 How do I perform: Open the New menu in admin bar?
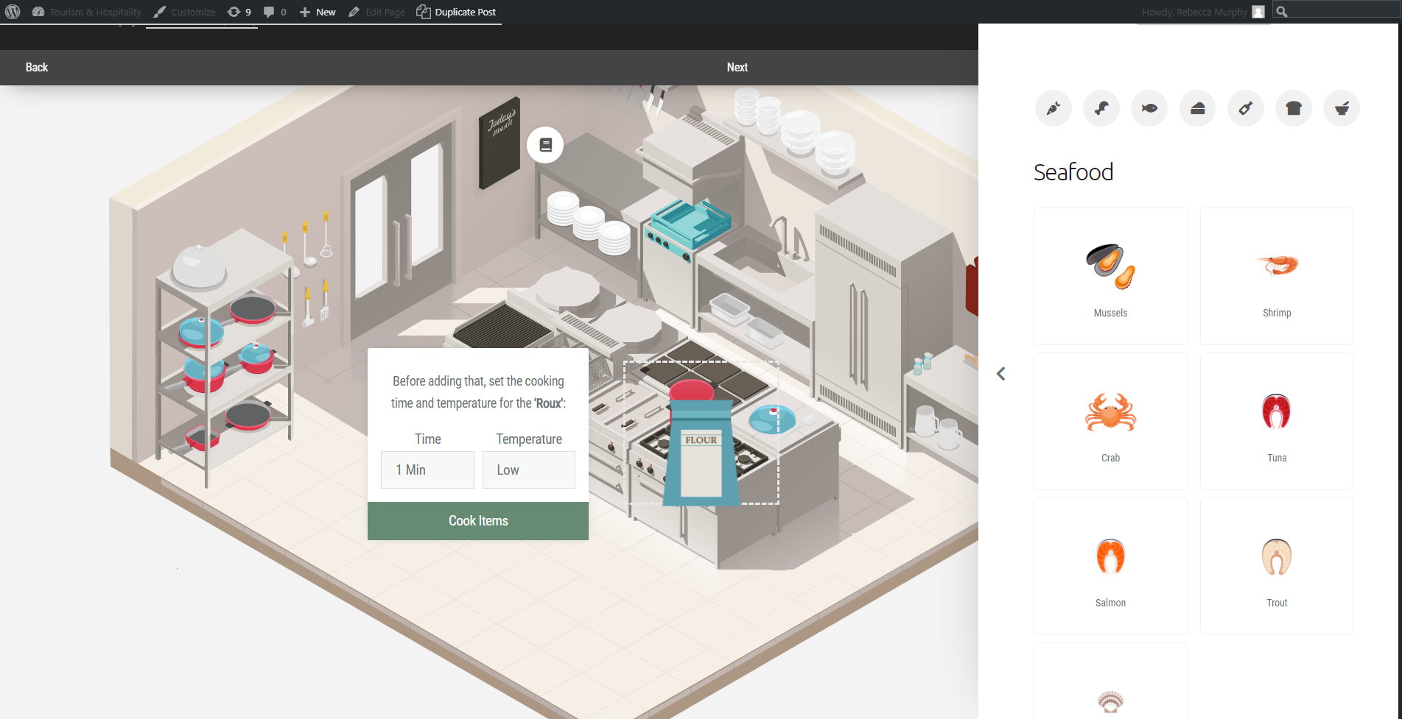tap(318, 12)
